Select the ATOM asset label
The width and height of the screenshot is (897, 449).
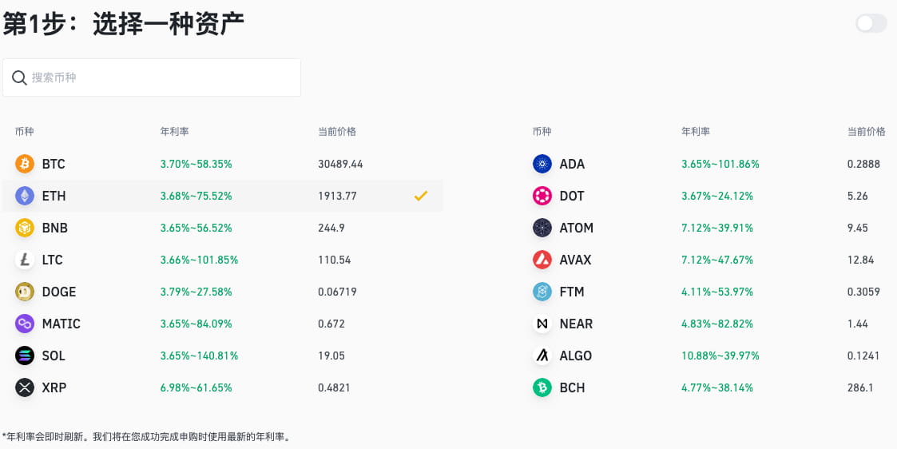[x=576, y=228]
